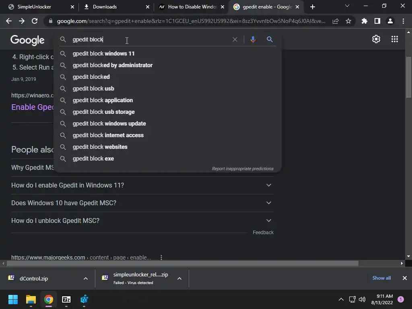The height and width of the screenshot is (309, 412).
Task: Close the downloads shelf bar
Action: pyautogui.click(x=405, y=278)
